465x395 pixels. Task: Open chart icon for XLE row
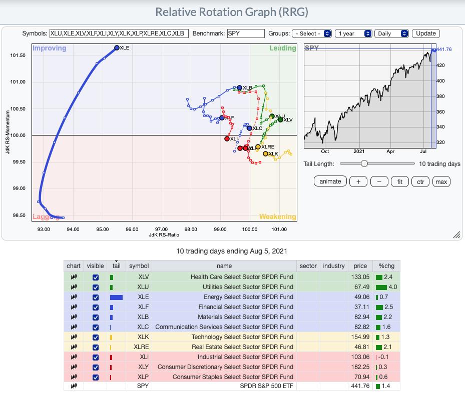[74, 297]
